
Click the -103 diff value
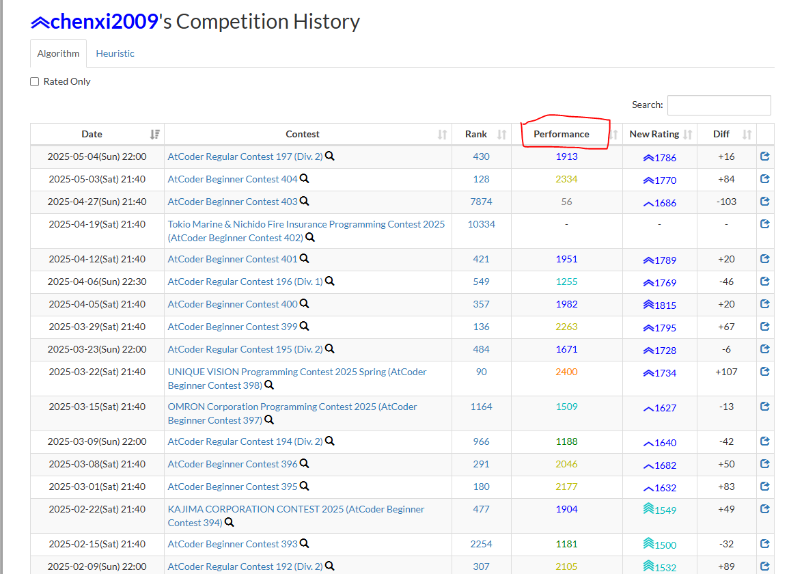coord(726,202)
